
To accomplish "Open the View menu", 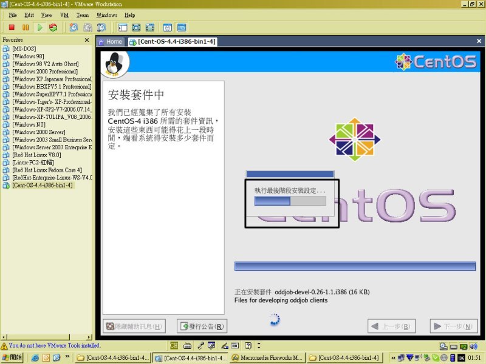I will [x=47, y=15].
